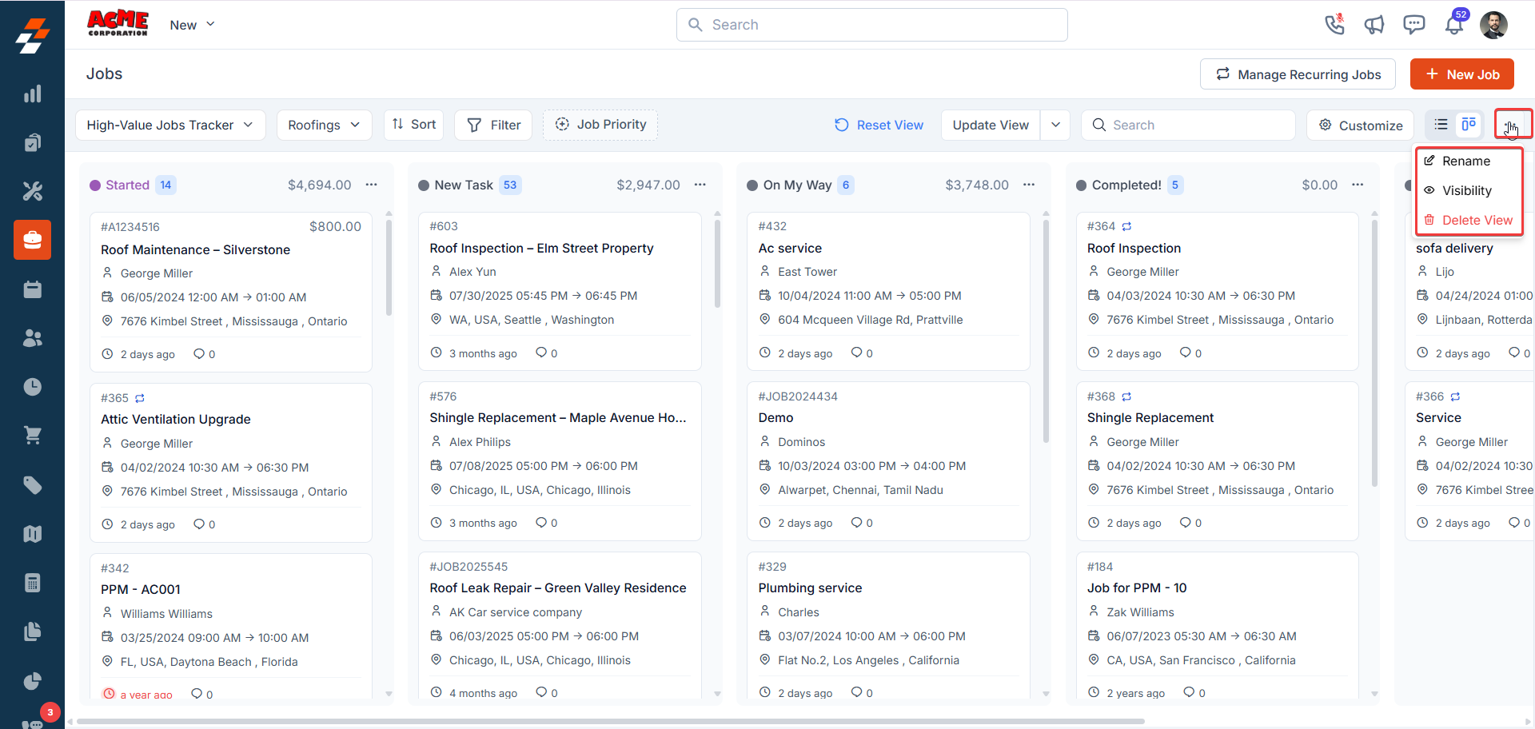Open the megaphone announcements icon in header

point(1374,25)
